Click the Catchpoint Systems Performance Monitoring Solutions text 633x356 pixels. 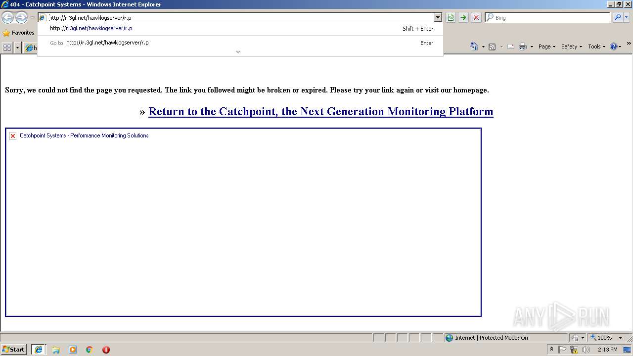point(84,135)
